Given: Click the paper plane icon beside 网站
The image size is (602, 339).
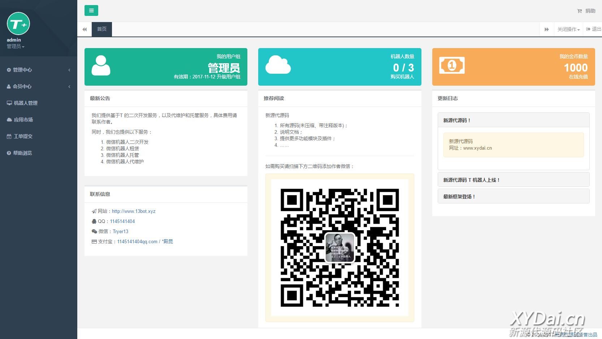Looking at the screenshot, I should pyautogui.click(x=94, y=211).
